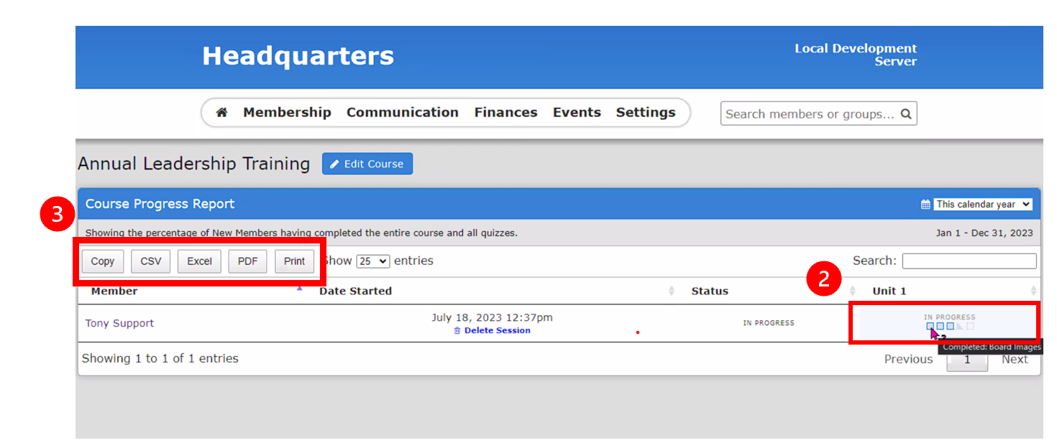Open the Settings menu

click(645, 113)
